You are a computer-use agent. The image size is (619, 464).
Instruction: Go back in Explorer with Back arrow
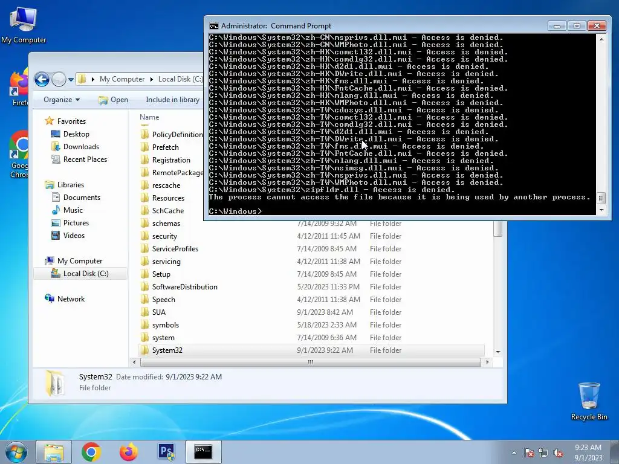point(42,79)
